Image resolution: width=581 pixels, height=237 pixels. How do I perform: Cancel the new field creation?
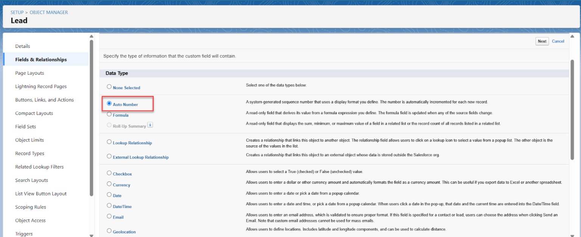click(x=558, y=41)
